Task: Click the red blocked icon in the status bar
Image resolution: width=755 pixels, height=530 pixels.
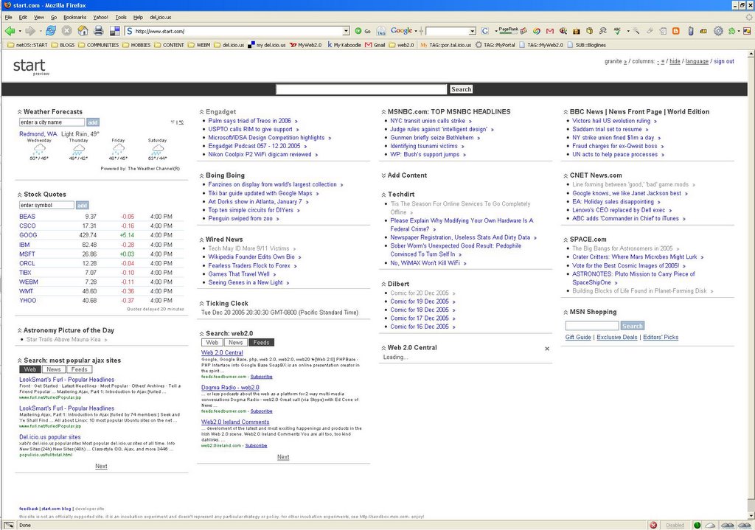Action: coord(653,525)
